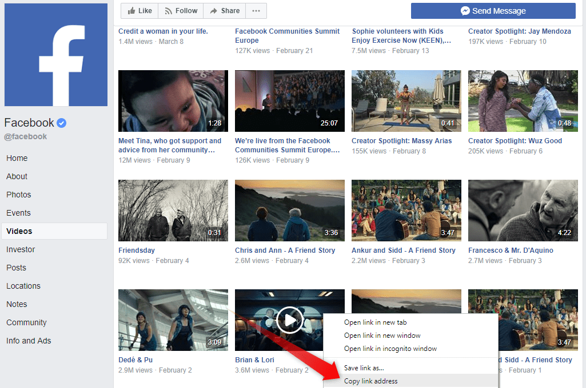
Task: Go to the Events sidebar item
Action: 18,213
